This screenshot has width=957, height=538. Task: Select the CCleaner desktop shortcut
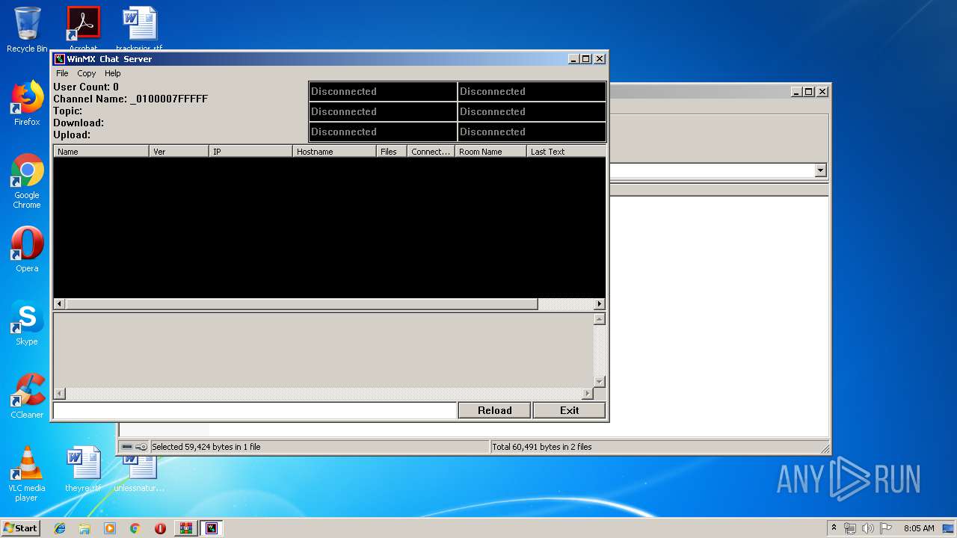click(x=27, y=396)
